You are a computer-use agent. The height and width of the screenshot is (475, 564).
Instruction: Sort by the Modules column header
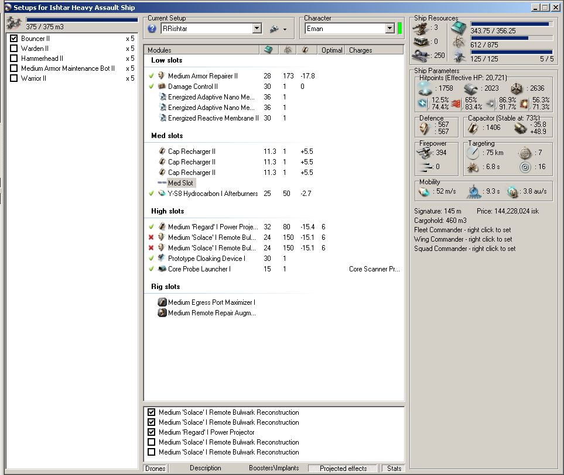point(201,50)
